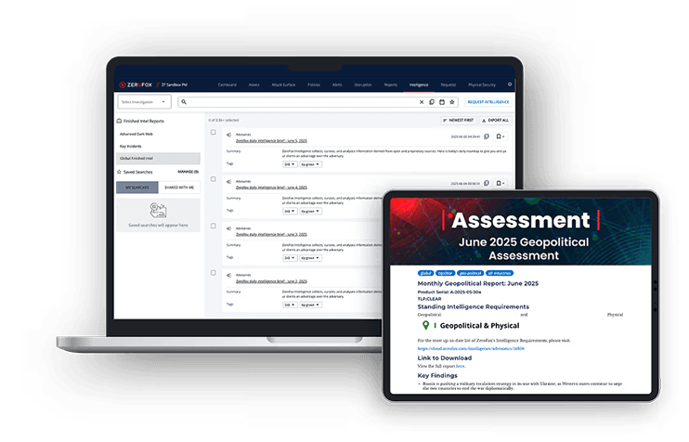Check the box beside the June 2 brief
The height and width of the screenshot is (442, 689).
pyautogui.click(x=214, y=273)
